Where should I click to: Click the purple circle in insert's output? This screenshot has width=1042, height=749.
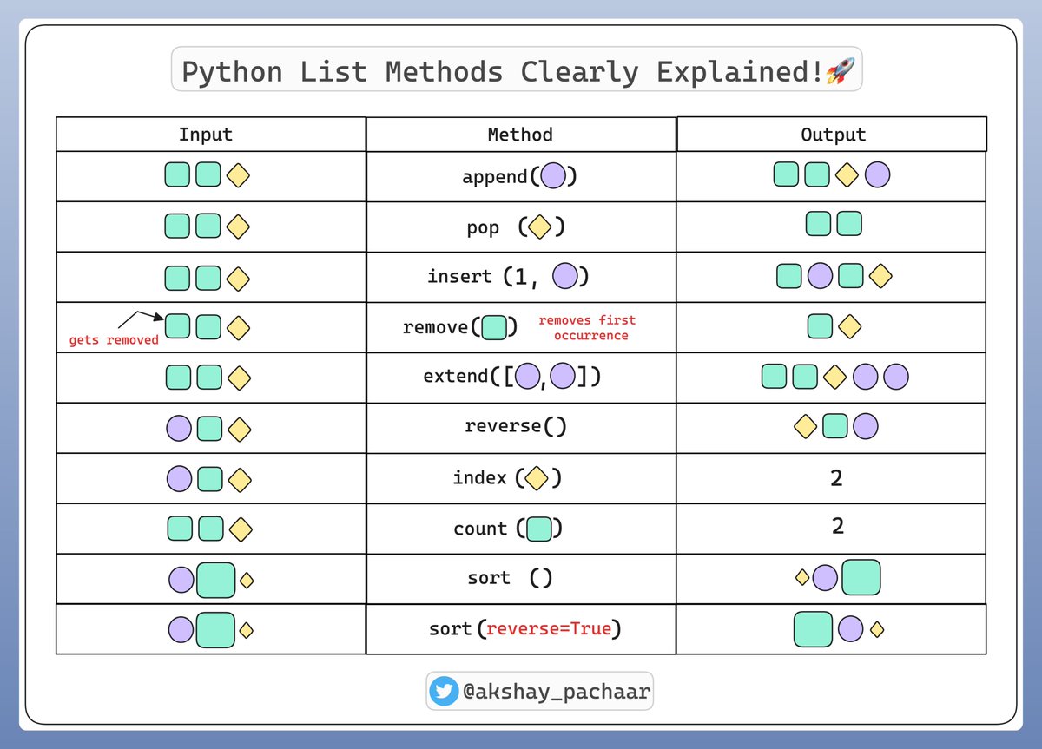click(821, 276)
